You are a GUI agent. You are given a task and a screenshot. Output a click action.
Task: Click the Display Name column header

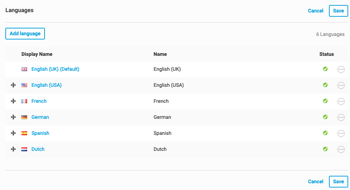37,54
